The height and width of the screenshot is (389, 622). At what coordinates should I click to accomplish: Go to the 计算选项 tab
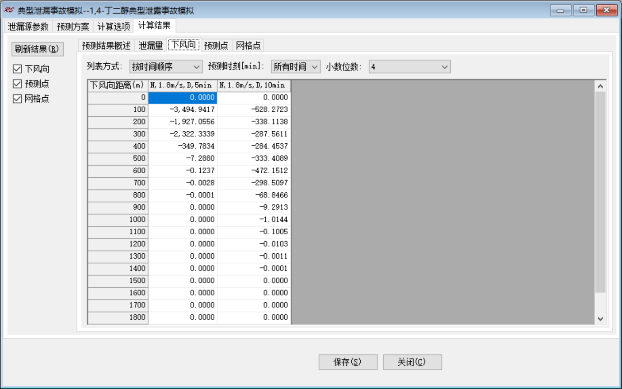pos(113,26)
